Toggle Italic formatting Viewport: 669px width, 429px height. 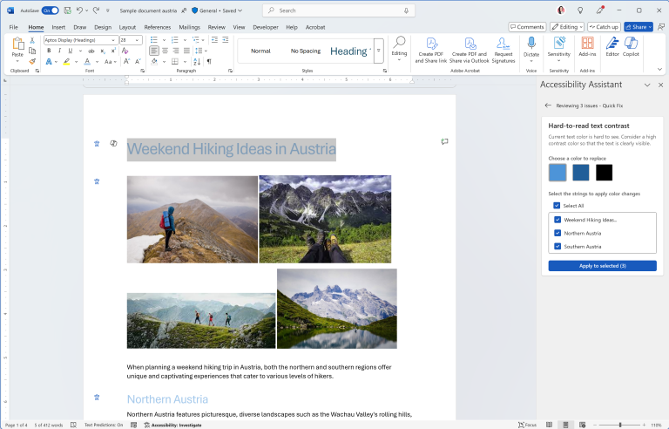click(x=59, y=51)
